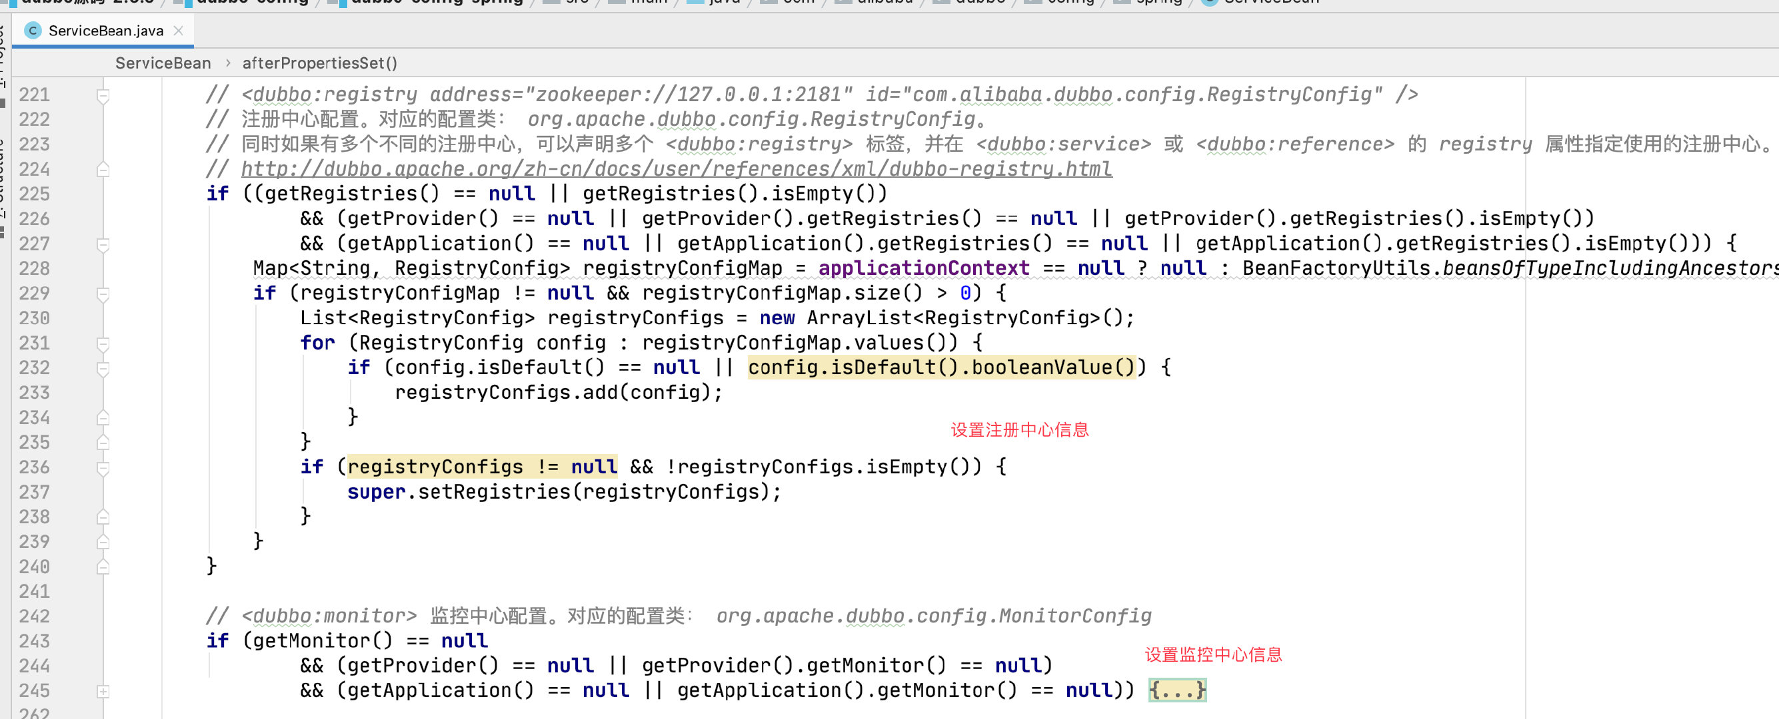Click line number 243 in the gutter
1779x719 pixels.
point(35,641)
